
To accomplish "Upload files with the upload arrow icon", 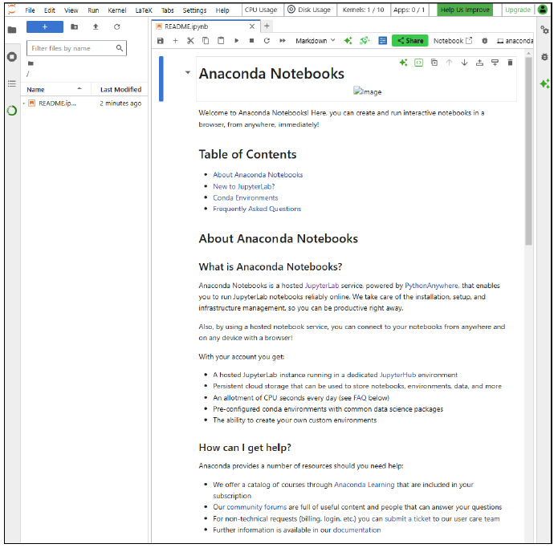I will click(96, 26).
